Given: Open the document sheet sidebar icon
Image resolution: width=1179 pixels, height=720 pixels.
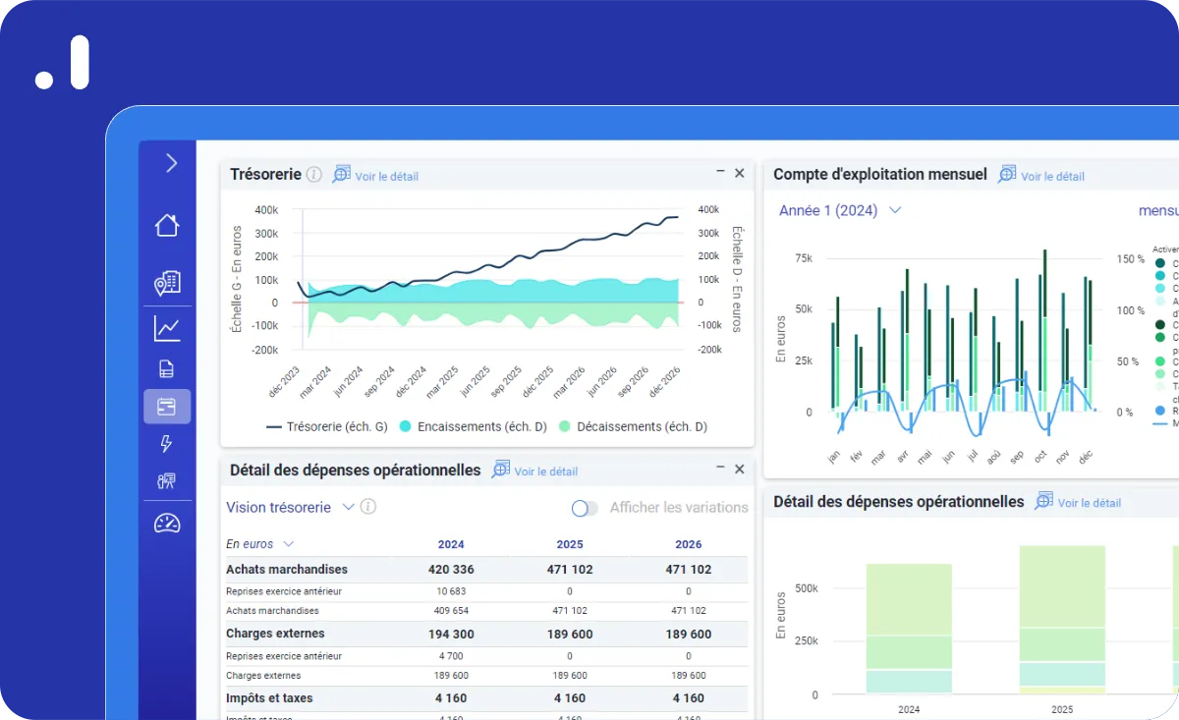Looking at the screenshot, I should (167, 369).
